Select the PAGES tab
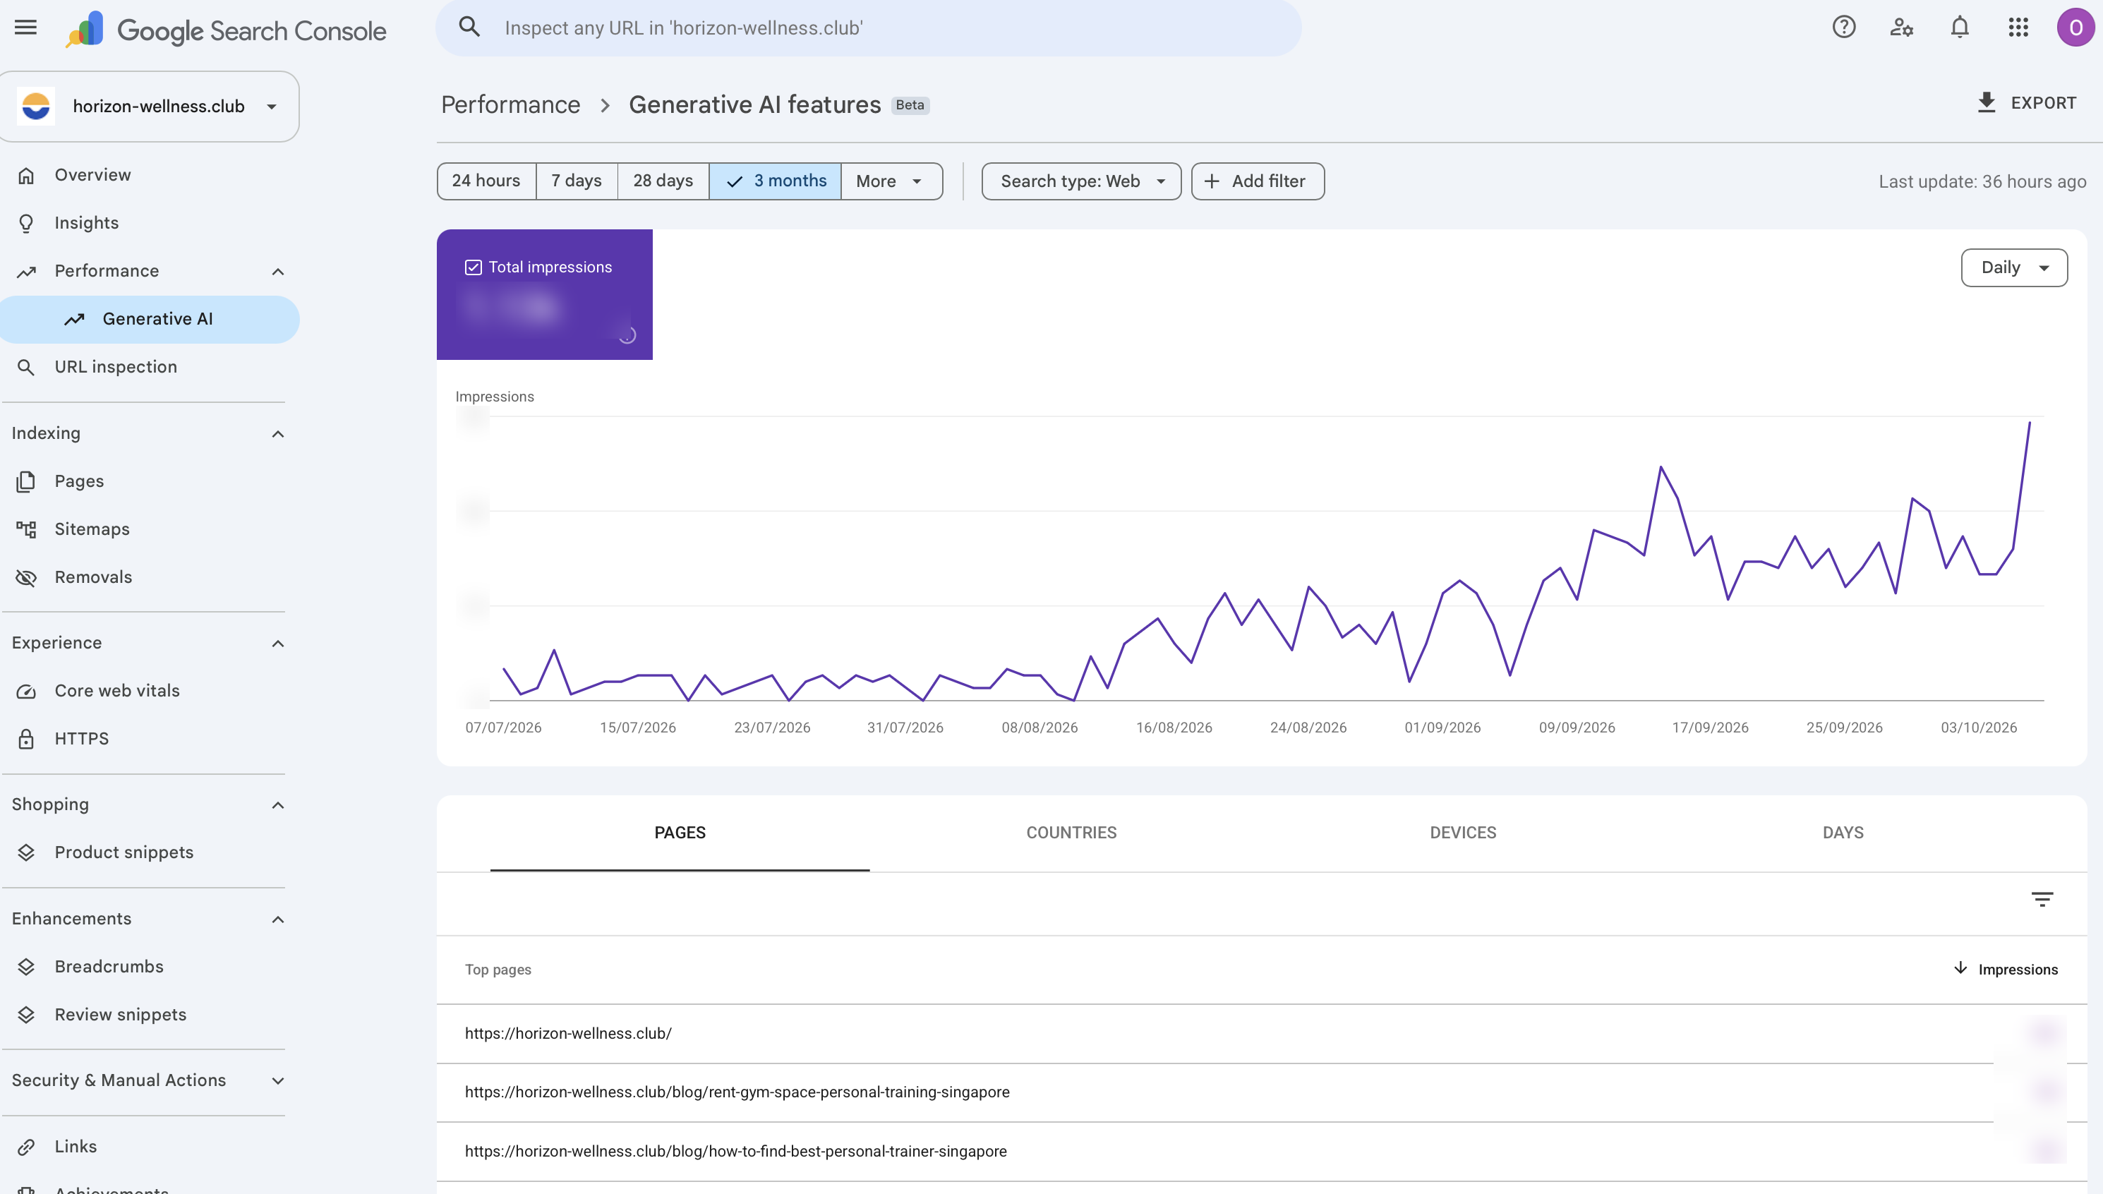The width and height of the screenshot is (2103, 1194). click(x=680, y=833)
